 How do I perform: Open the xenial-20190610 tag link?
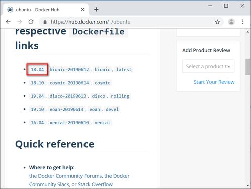click(69, 123)
